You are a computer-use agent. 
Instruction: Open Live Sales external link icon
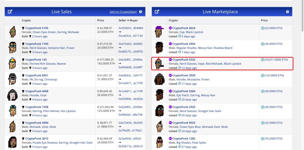point(10,12)
